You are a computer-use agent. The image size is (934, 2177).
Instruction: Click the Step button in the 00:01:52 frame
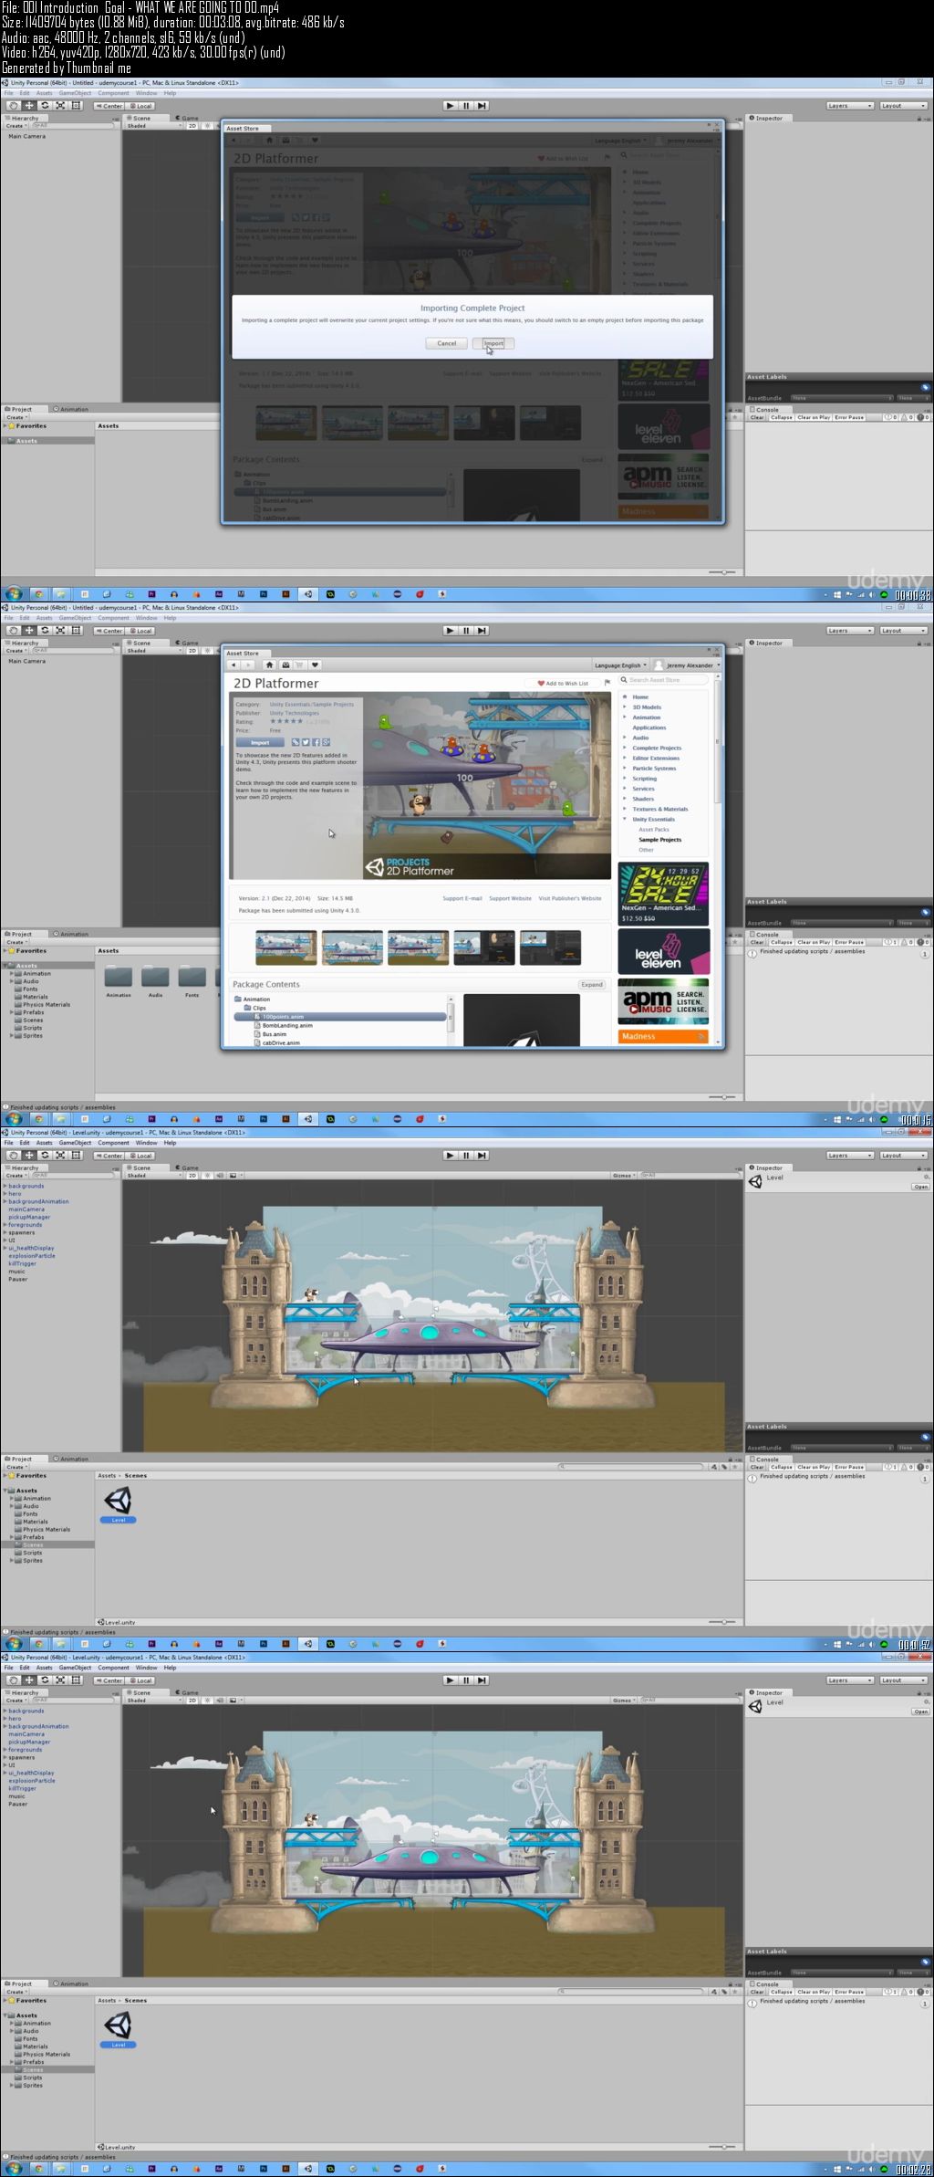[482, 1156]
